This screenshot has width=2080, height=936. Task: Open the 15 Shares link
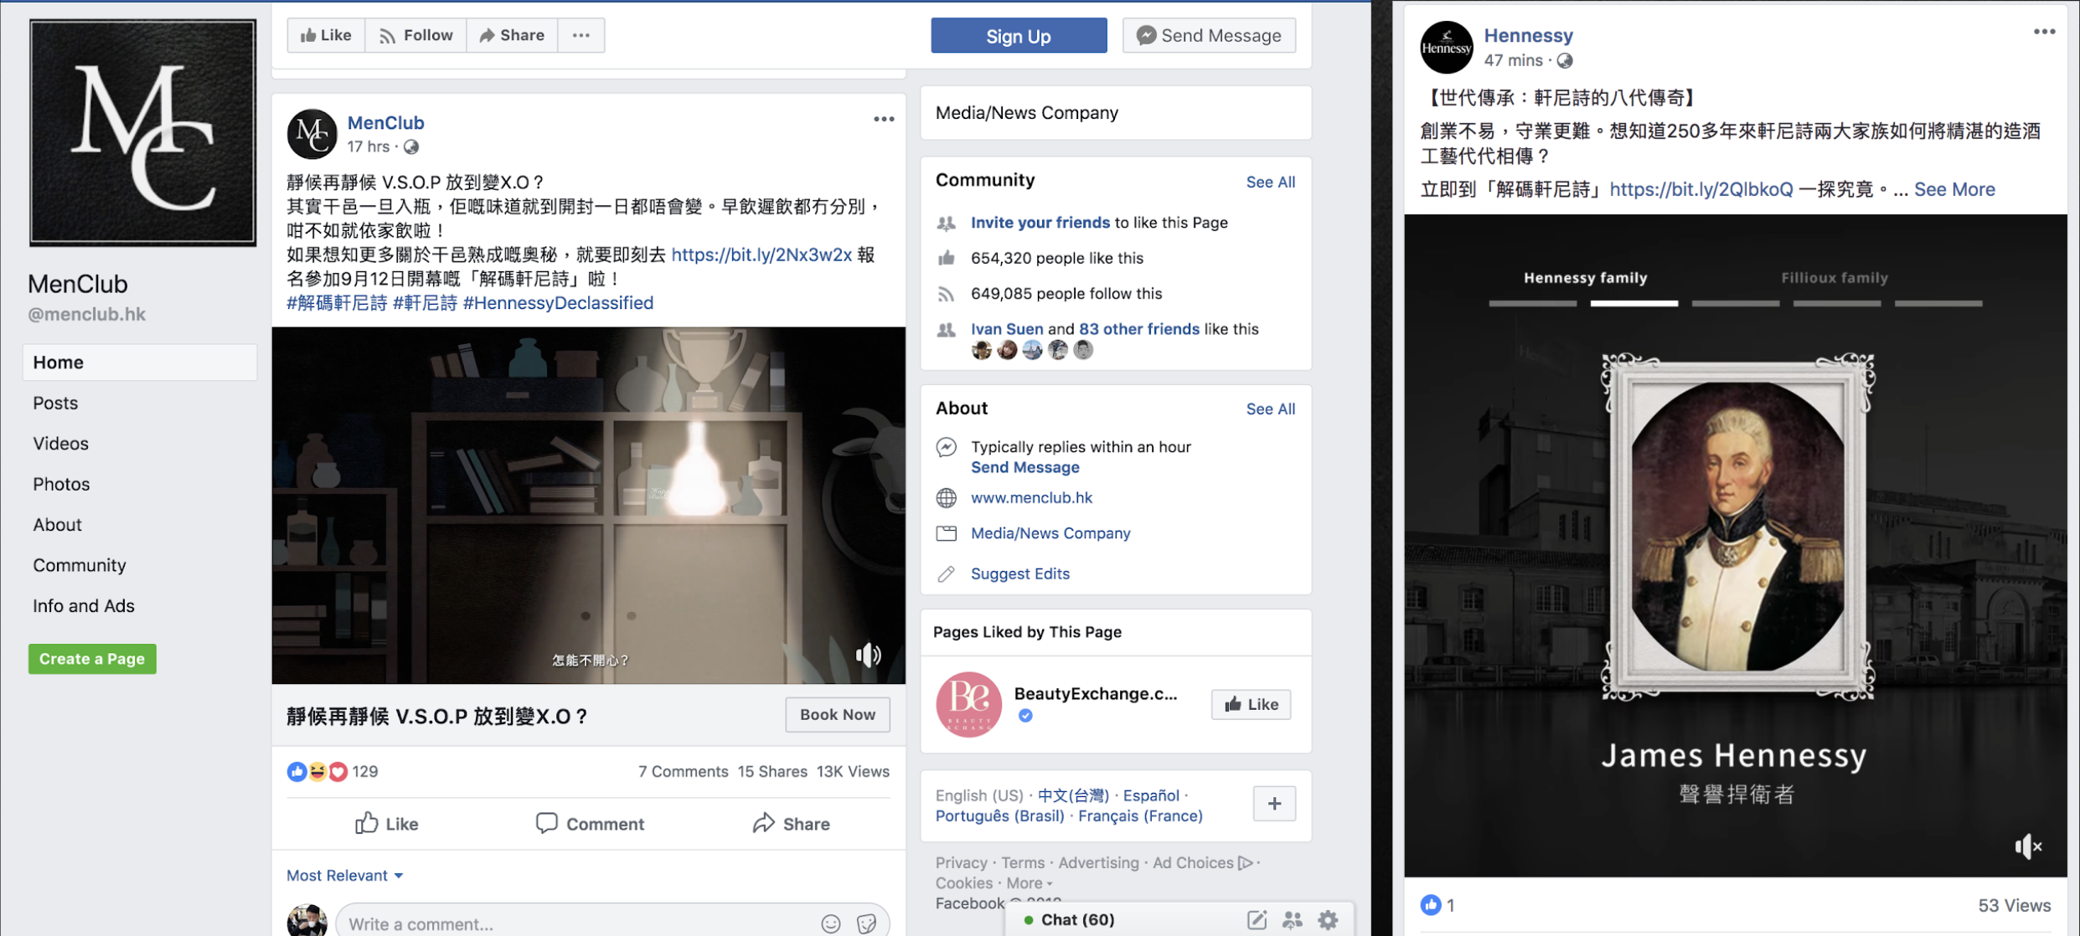[x=772, y=772]
